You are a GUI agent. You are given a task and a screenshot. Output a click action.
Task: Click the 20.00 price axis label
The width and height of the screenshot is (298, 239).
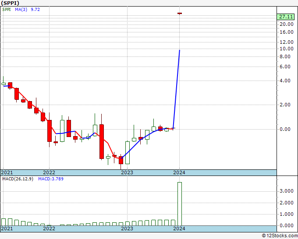point(287,24)
